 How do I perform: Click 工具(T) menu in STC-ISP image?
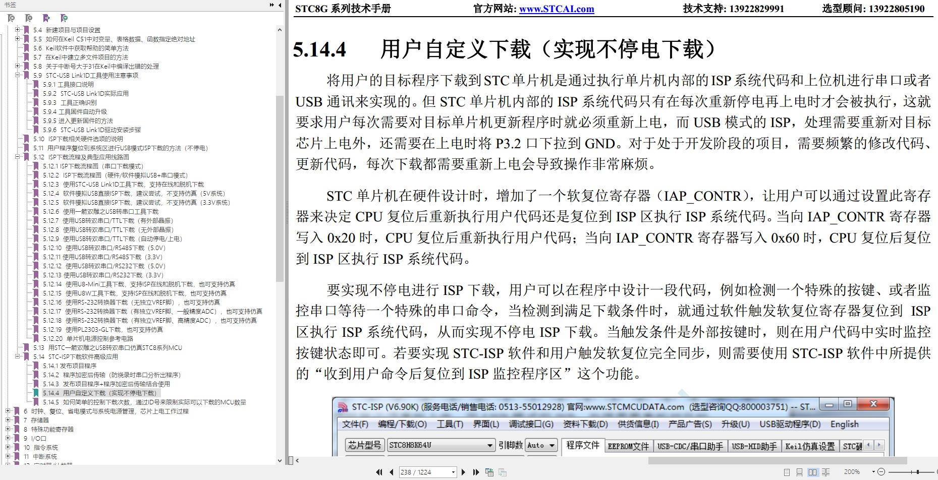tap(450, 424)
